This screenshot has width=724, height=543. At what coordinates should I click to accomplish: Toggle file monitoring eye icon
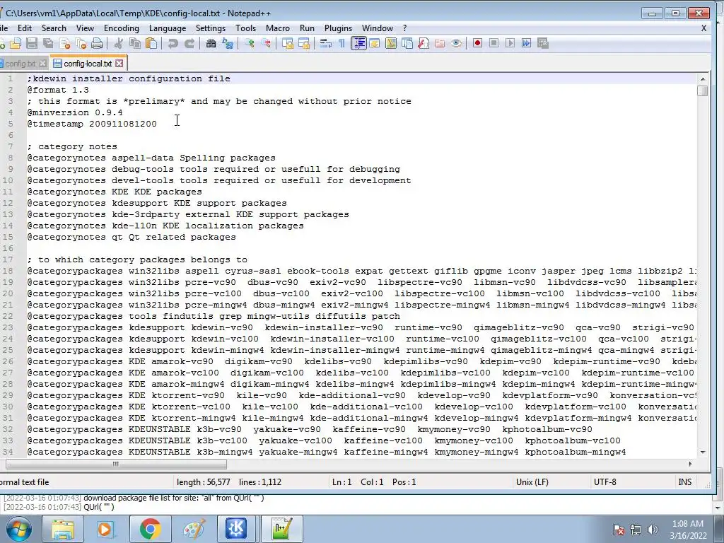[456, 43]
